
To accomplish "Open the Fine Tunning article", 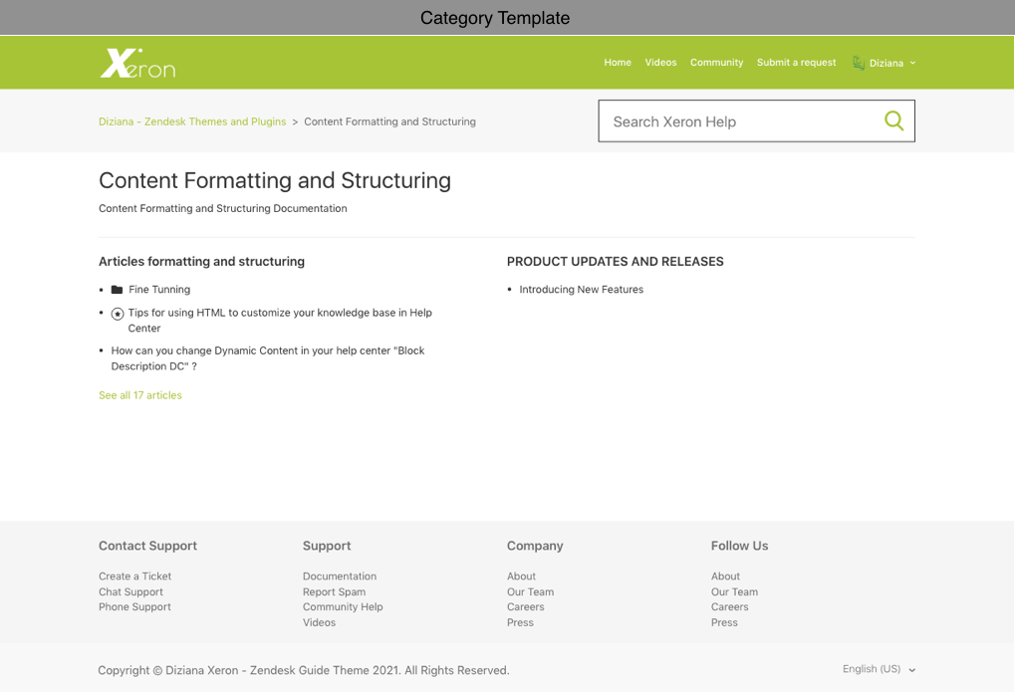I will (x=159, y=290).
